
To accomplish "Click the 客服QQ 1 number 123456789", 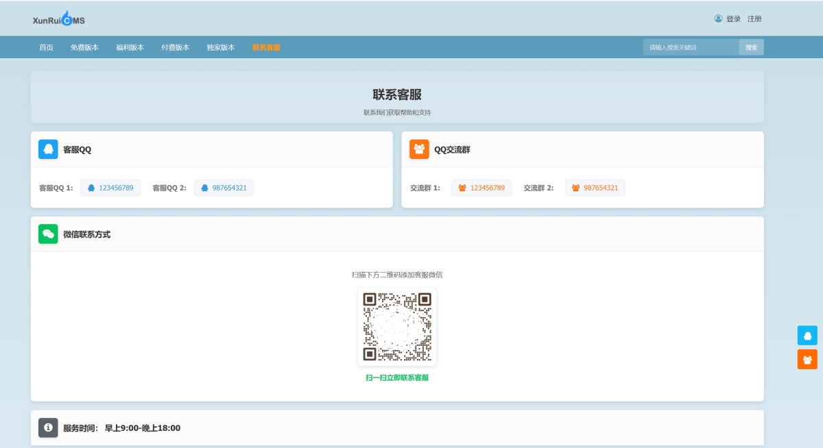I will click(110, 188).
